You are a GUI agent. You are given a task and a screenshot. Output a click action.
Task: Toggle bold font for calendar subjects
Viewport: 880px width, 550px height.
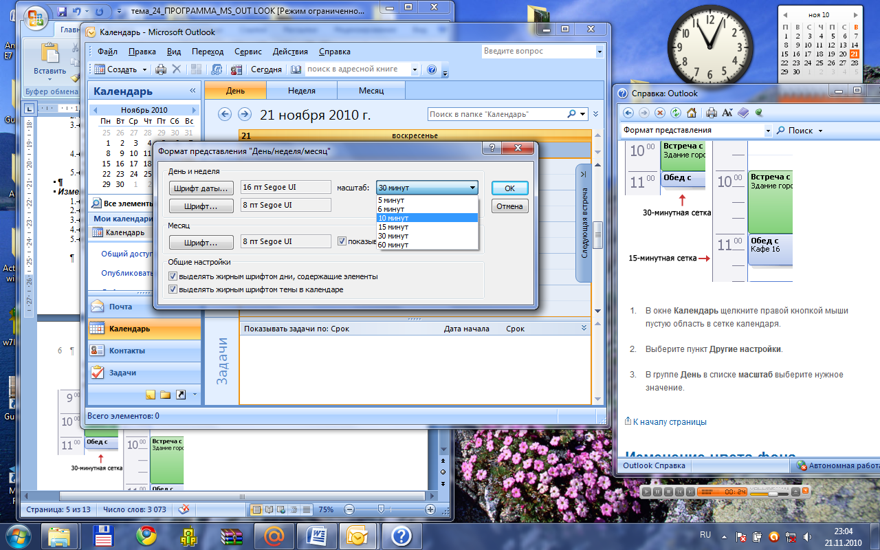pyautogui.click(x=173, y=289)
